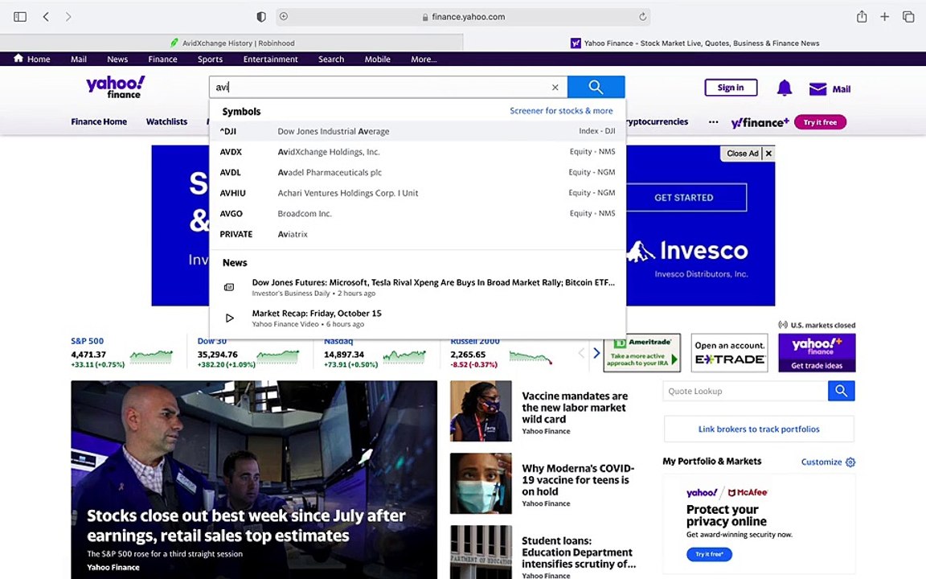
Task: Clear the search field with the X
Action: point(555,88)
